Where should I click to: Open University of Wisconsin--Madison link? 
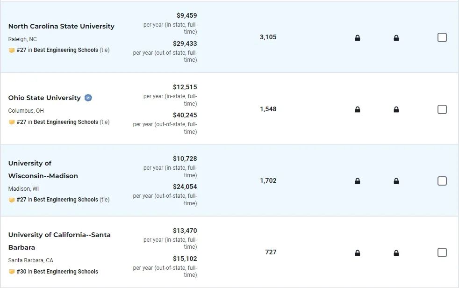pyautogui.click(x=43, y=169)
